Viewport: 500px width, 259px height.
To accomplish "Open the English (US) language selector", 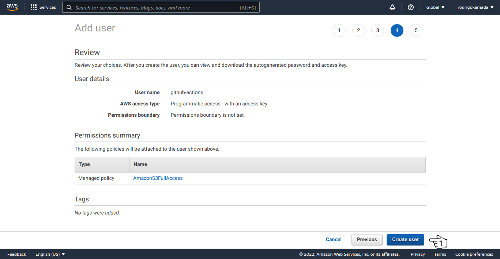I will click(x=49, y=254).
